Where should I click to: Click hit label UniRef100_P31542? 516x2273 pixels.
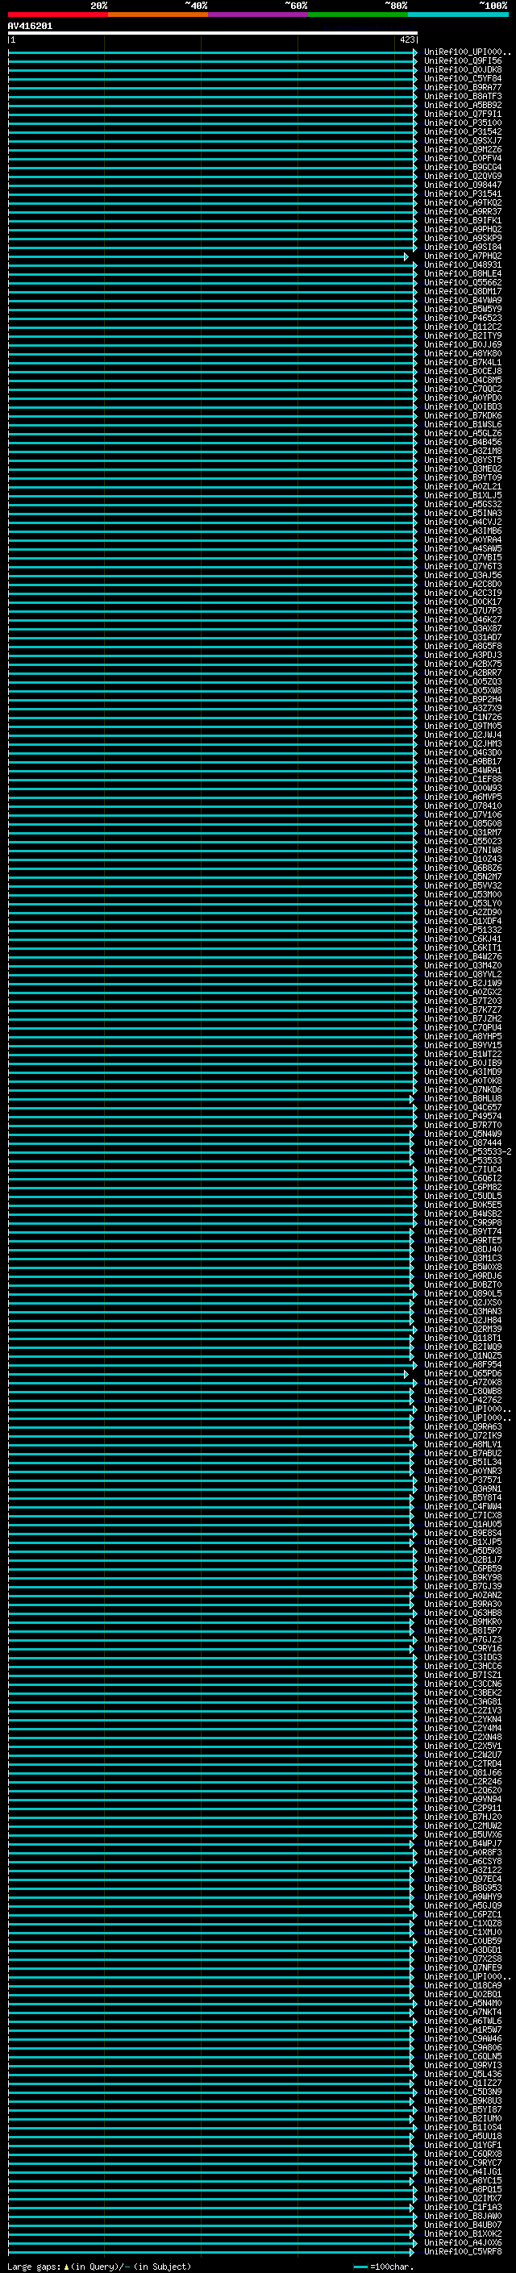463,132
